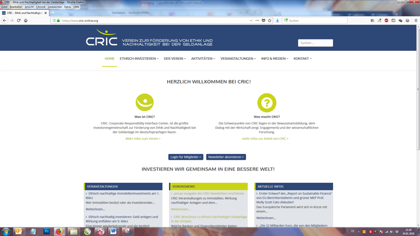The width and height of the screenshot is (420, 236).
Task: Launch Photoshop from the taskbar
Action: 46,231
